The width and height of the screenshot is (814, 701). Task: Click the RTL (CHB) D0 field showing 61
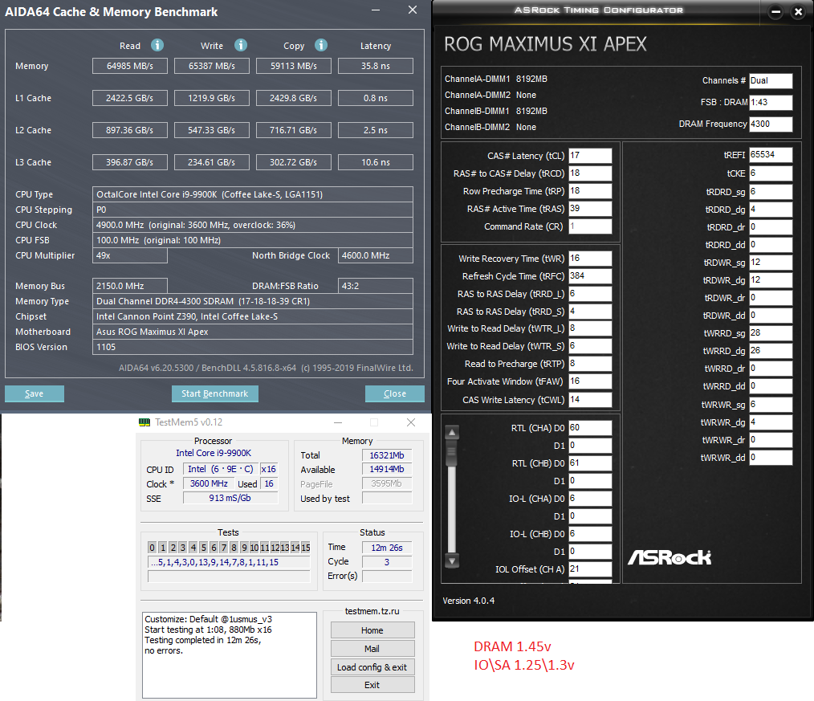click(x=590, y=463)
